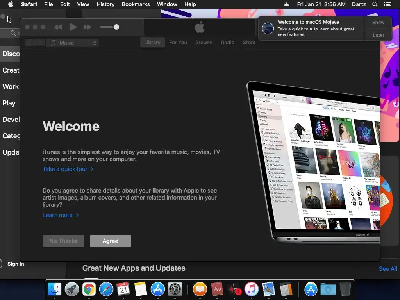Open Books from the Dock
Viewport: 400px width, 300px height.
pos(200,289)
